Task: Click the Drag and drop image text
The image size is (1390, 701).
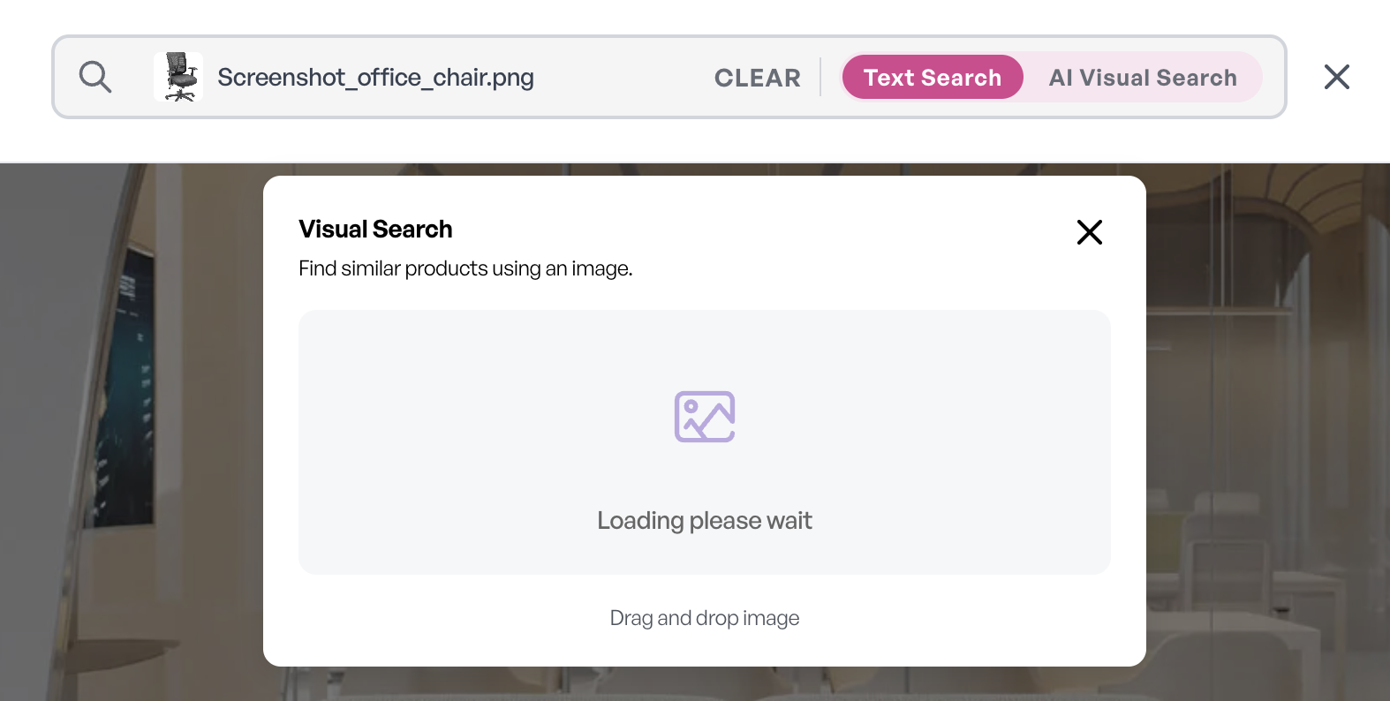Action: (705, 618)
